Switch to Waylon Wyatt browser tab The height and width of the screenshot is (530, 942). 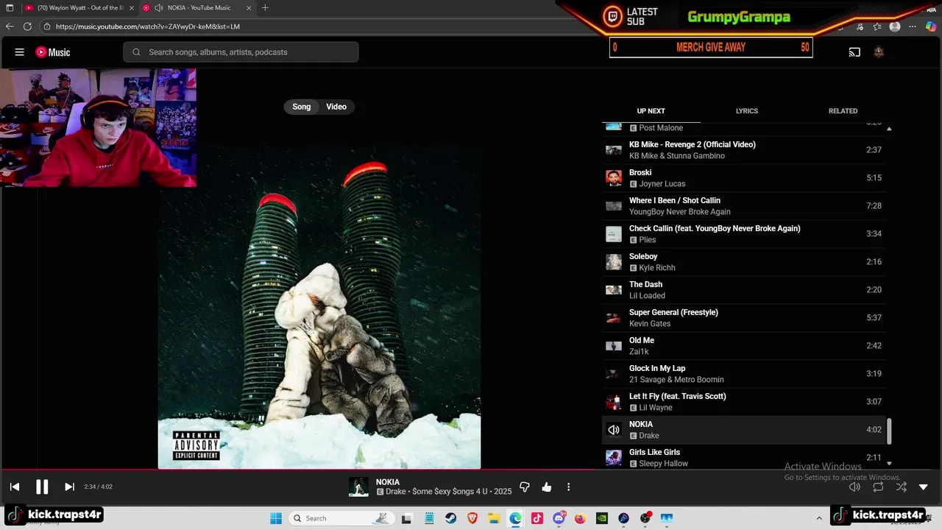click(x=79, y=8)
